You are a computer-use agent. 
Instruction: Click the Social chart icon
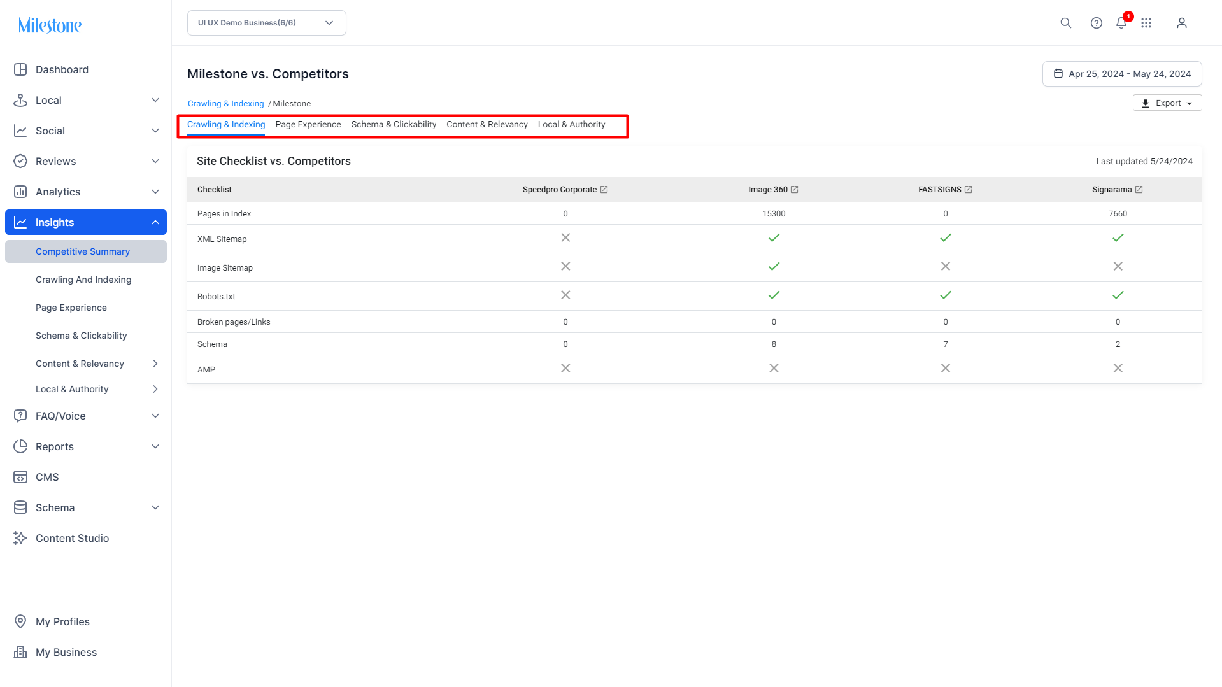[x=20, y=131]
